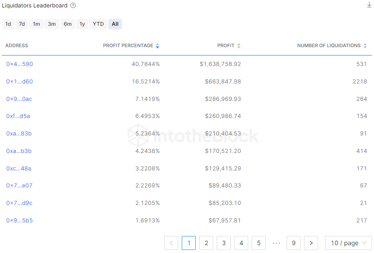Go to page 9
This screenshot has height=253, width=374.
[x=294, y=243]
